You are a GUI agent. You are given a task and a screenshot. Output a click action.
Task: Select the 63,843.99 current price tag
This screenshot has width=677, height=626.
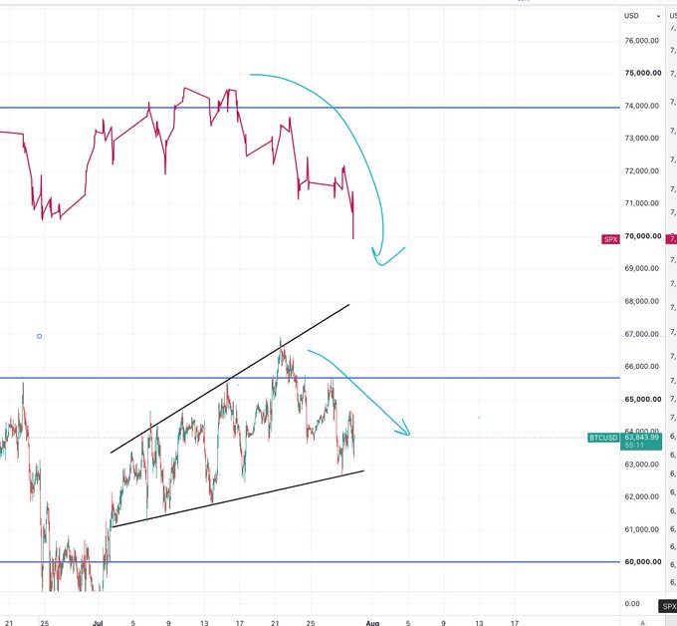pyautogui.click(x=641, y=437)
